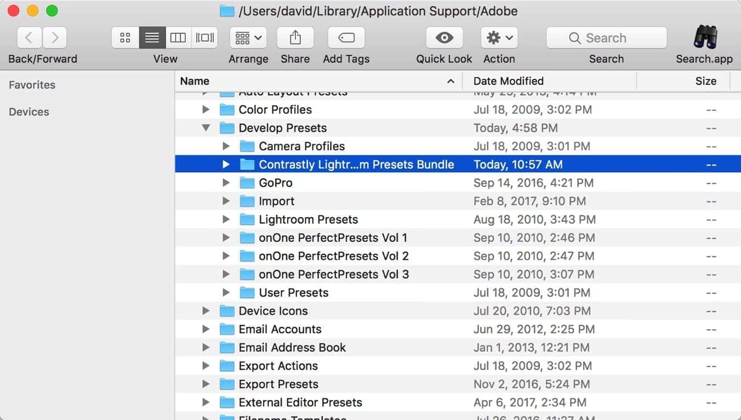Expand the Color Profiles folder
741x420 pixels.
click(x=206, y=110)
